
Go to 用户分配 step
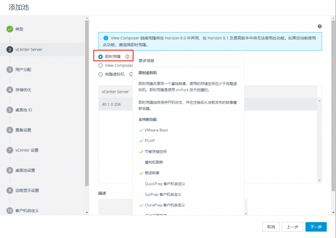tap(23, 69)
